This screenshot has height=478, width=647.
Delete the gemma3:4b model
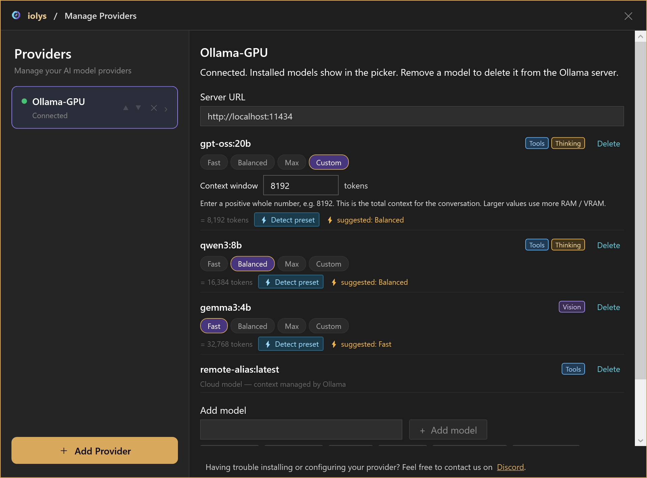point(609,307)
